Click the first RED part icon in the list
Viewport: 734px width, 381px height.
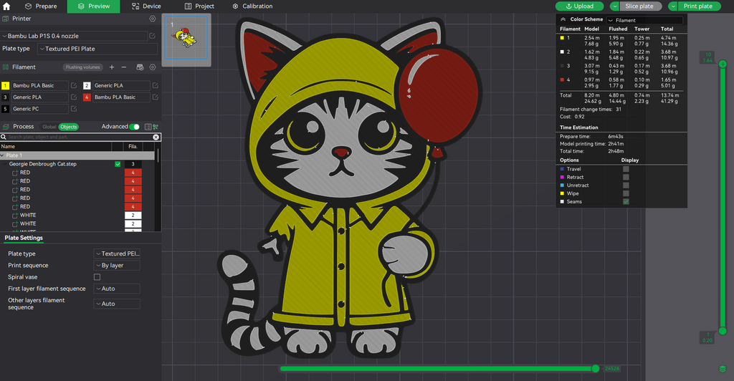click(15, 173)
